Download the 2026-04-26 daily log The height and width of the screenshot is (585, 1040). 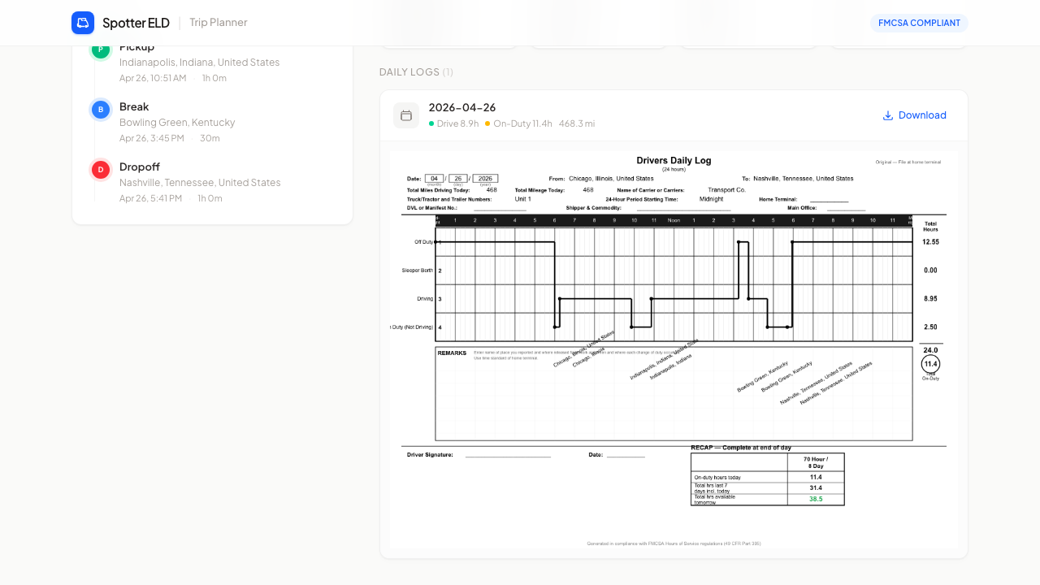(x=915, y=115)
